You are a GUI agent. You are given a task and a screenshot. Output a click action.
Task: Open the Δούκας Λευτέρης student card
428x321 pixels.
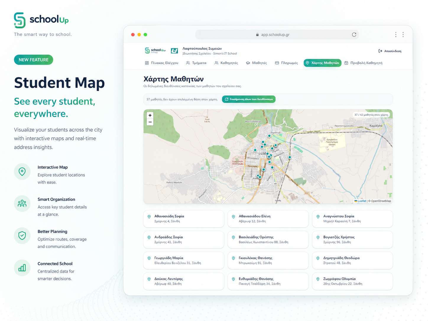(184, 281)
